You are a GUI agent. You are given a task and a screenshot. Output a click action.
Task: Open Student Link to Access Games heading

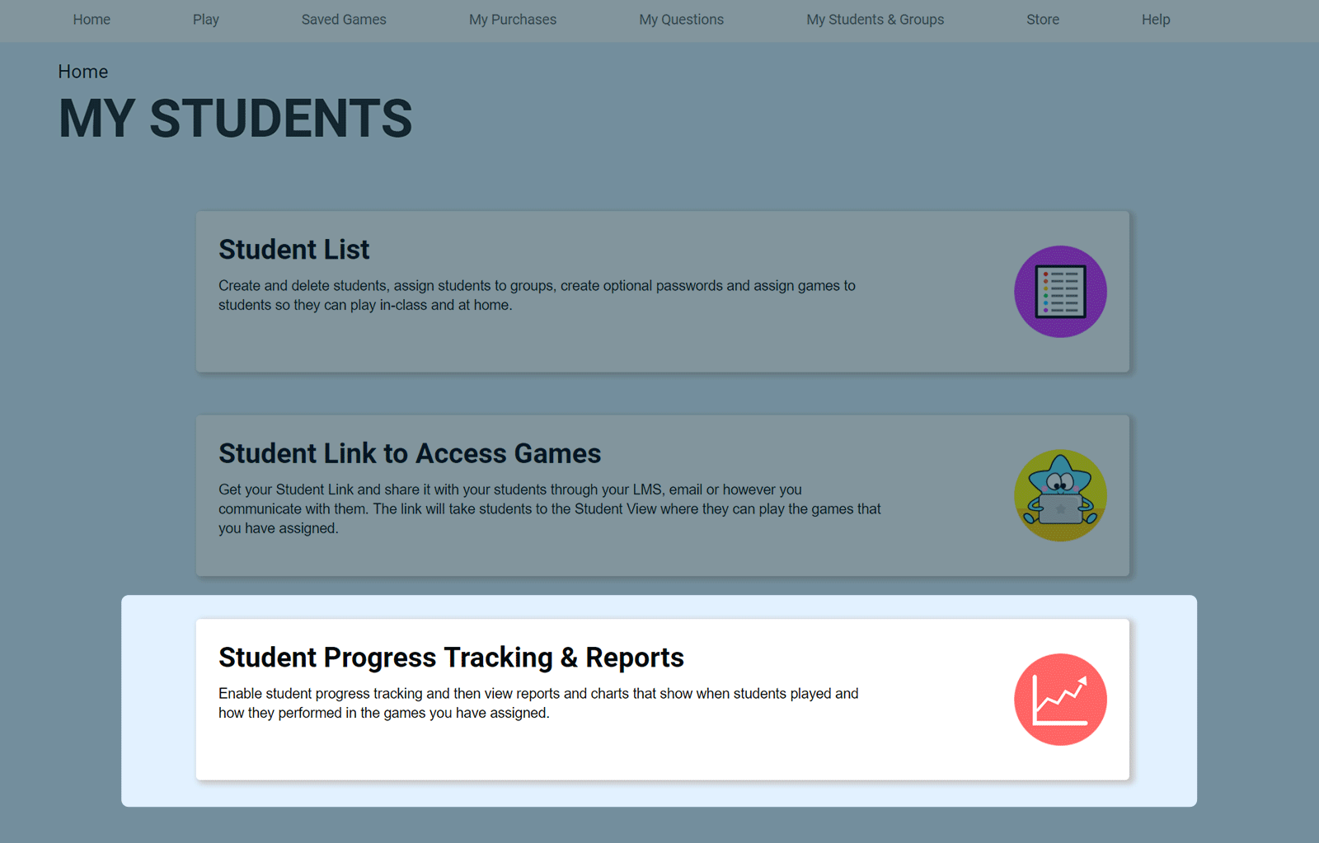[410, 453]
